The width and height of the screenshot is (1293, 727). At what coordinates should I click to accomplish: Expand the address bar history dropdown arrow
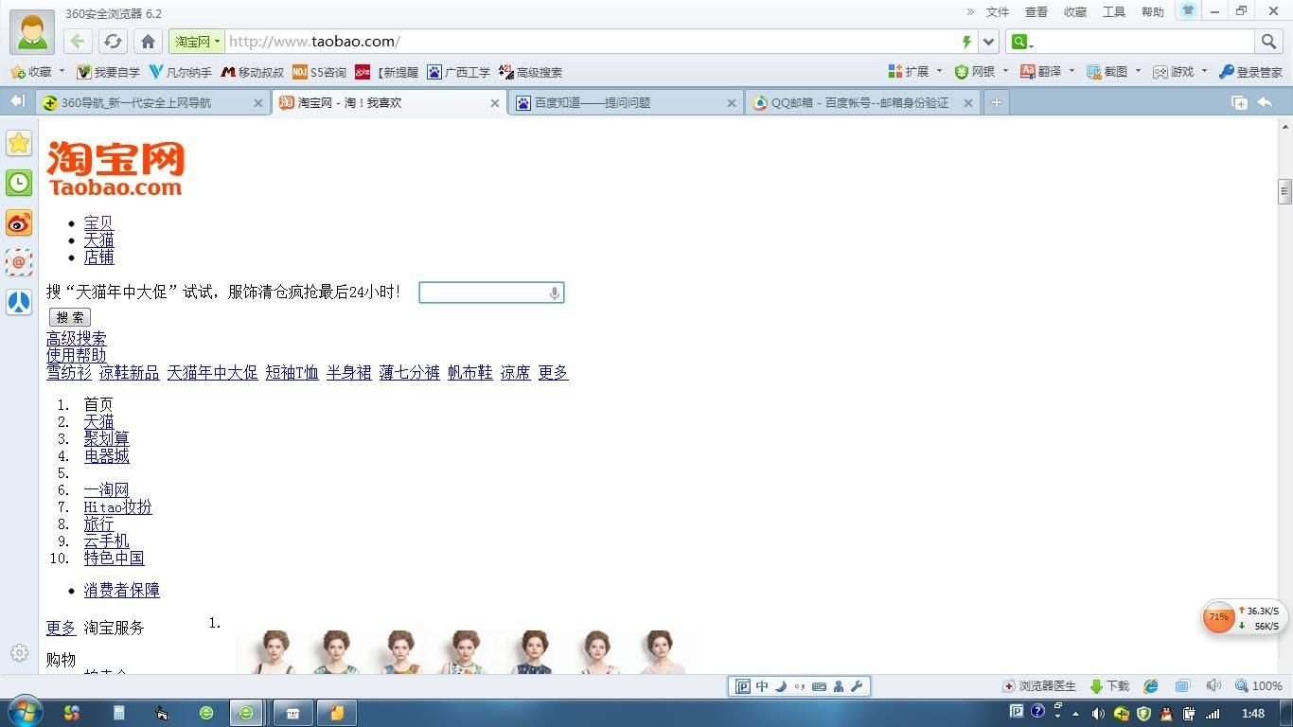pyautogui.click(x=988, y=42)
